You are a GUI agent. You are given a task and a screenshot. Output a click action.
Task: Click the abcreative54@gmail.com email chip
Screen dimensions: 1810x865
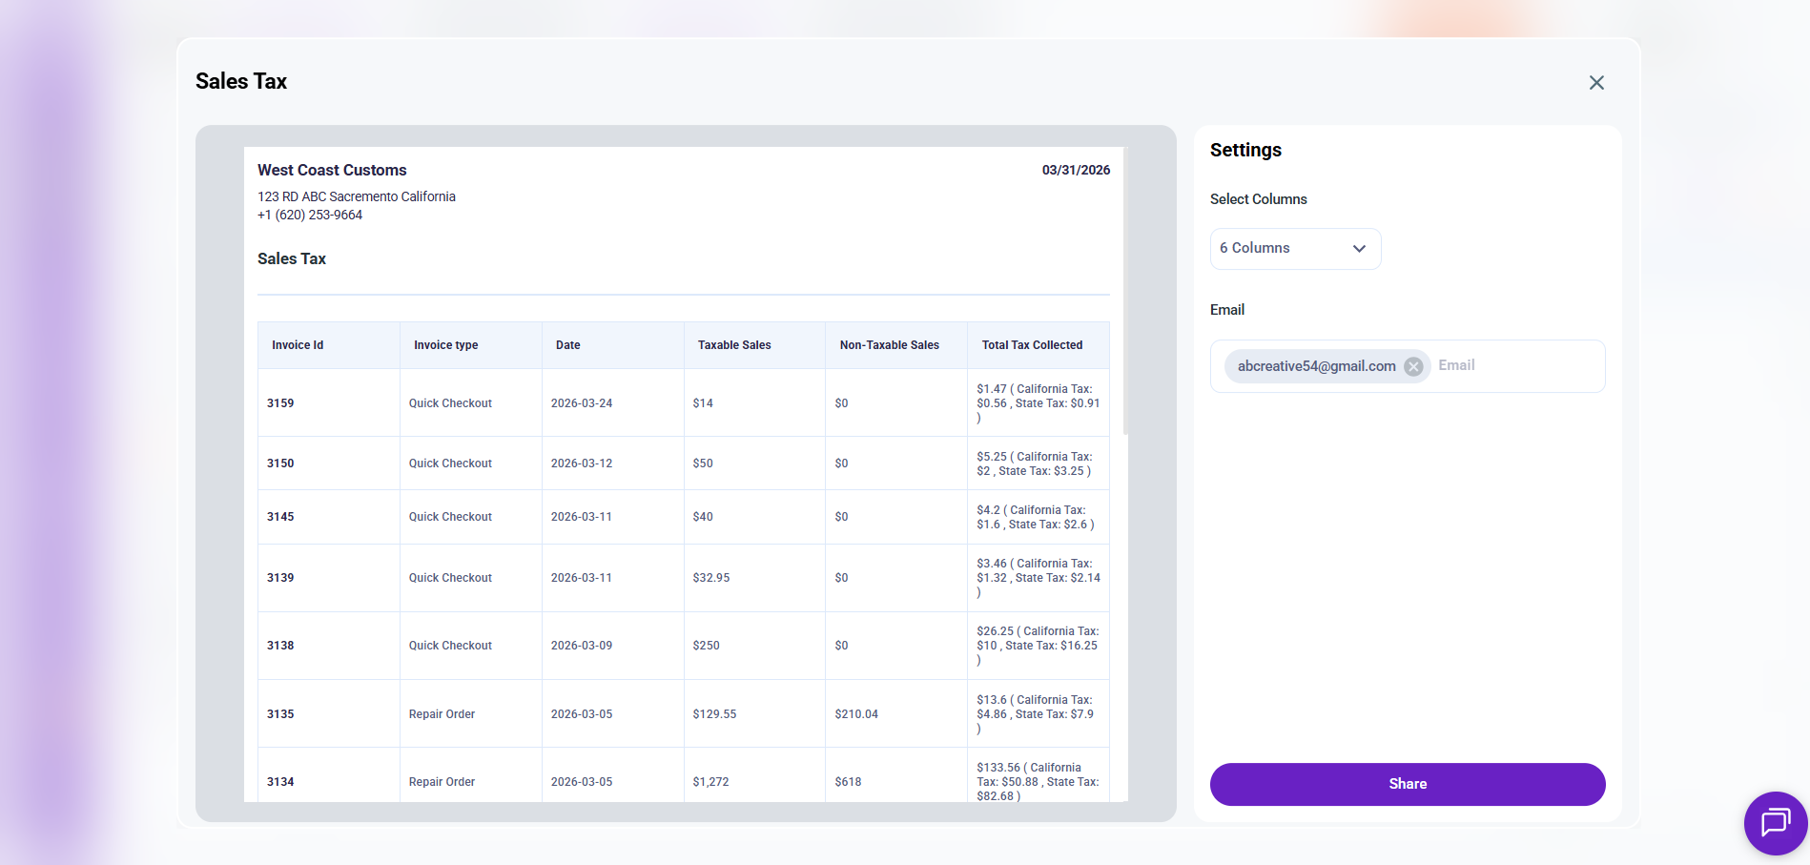(x=1316, y=367)
